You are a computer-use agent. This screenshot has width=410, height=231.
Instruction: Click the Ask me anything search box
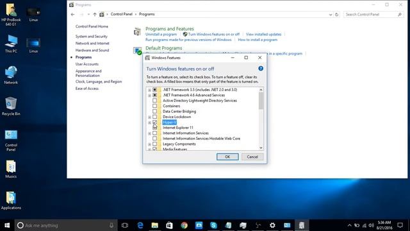coord(65,225)
